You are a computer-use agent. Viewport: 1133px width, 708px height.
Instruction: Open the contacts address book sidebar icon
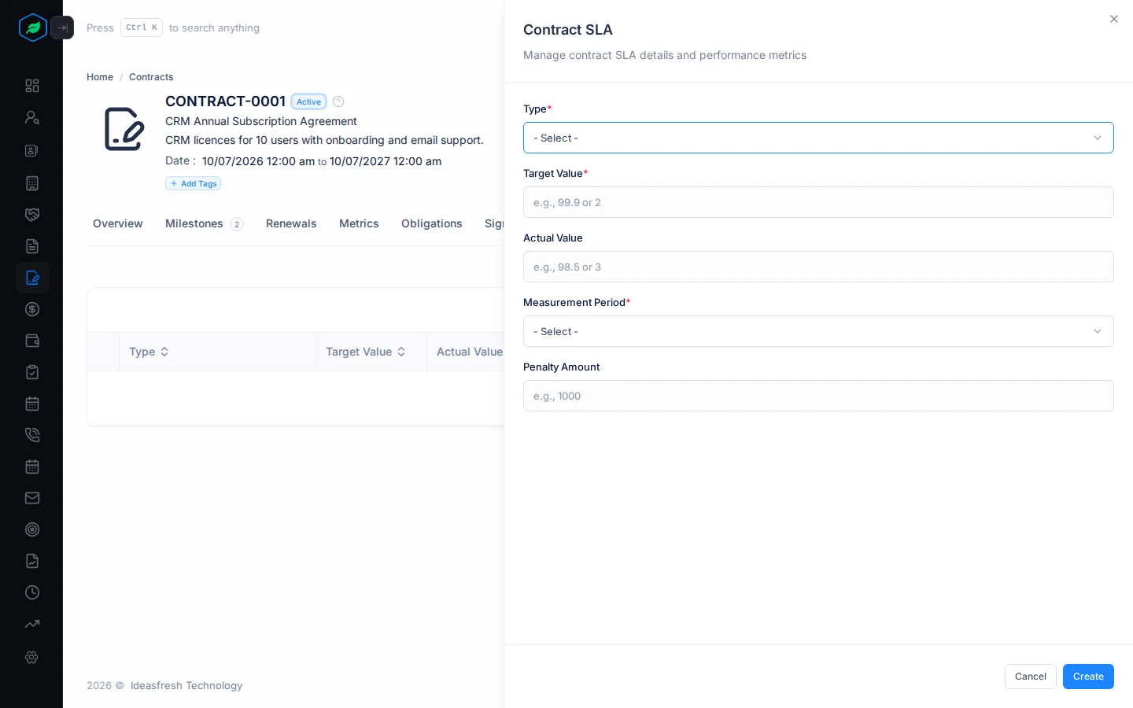click(x=32, y=150)
